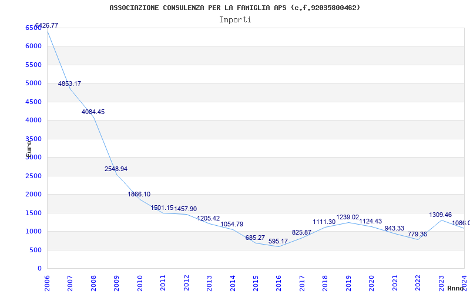Select the 685.27 data label

tap(255, 238)
